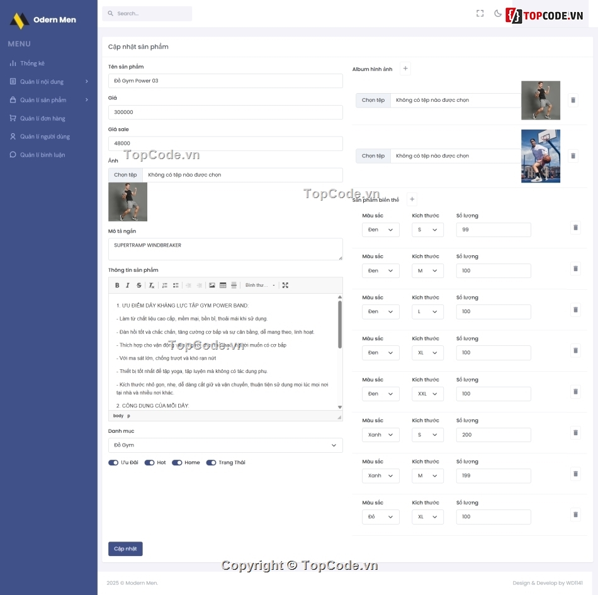Viewport: 598px width, 595px height.
Task: Click main product image thumbnail under Ảnh
Action: 128,202
